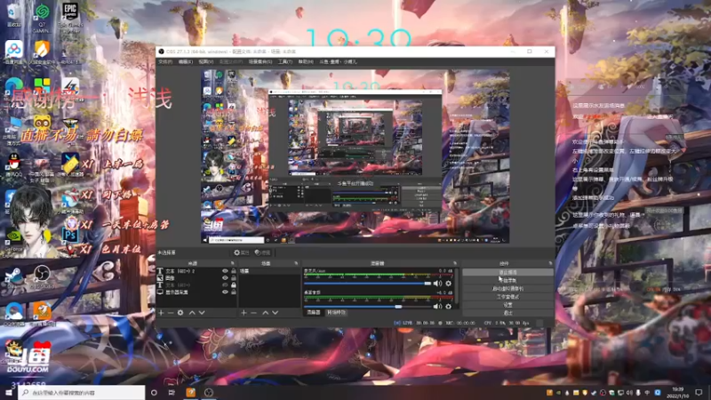The width and height of the screenshot is (711, 400).
Task: Enable 工作室模式 studio mode
Action: tap(507, 297)
